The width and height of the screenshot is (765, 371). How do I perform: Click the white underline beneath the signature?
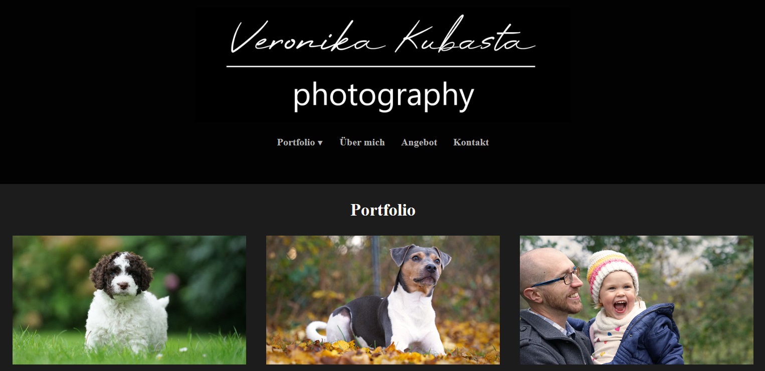click(381, 66)
